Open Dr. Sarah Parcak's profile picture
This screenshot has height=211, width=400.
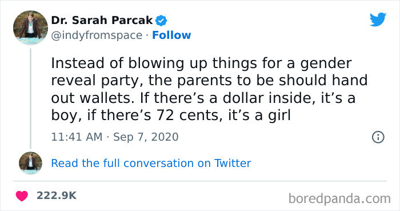(30, 28)
